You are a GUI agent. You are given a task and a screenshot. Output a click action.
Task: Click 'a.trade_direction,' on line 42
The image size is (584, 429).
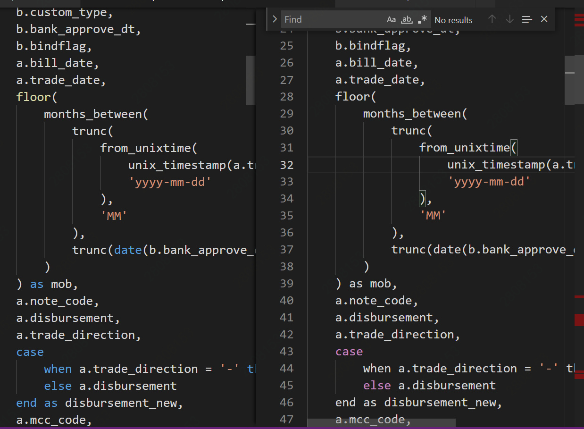point(398,335)
